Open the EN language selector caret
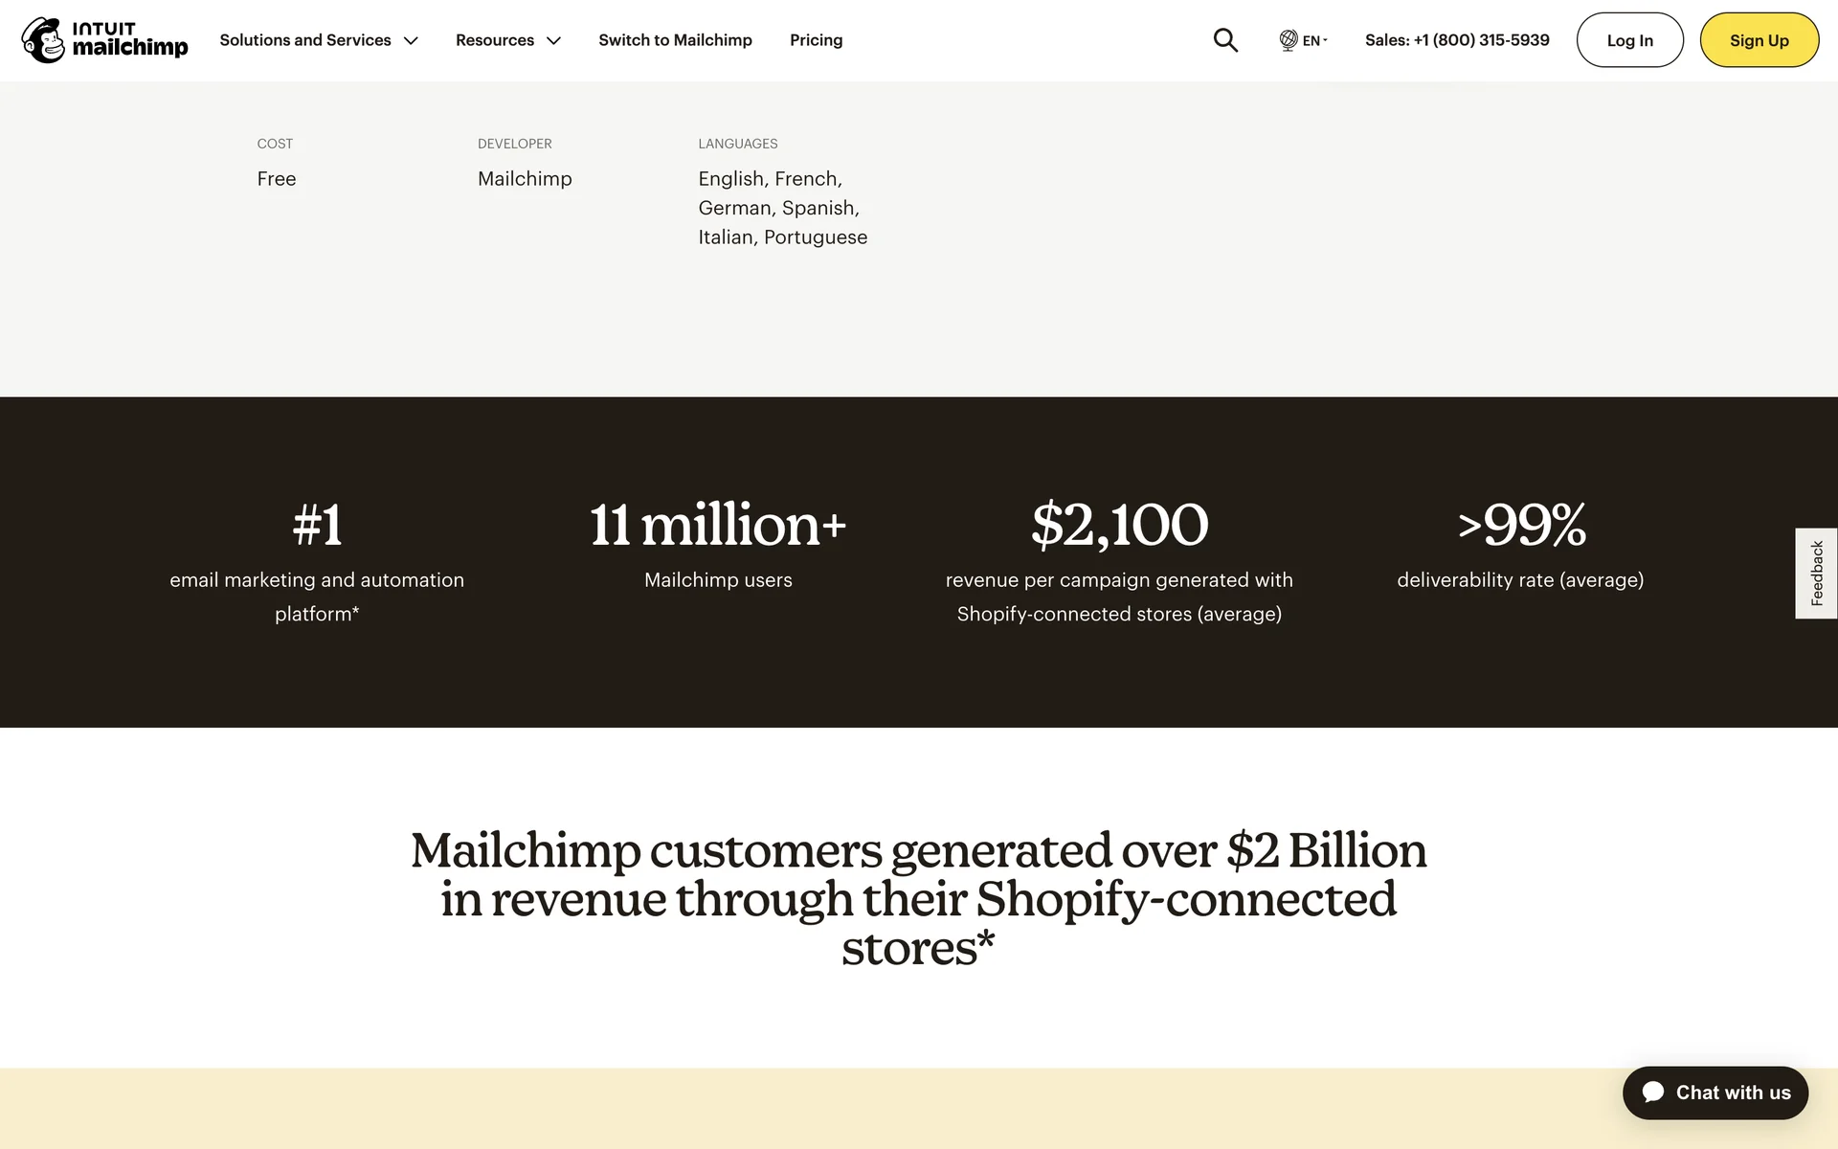1838x1149 pixels. [x=1325, y=40]
